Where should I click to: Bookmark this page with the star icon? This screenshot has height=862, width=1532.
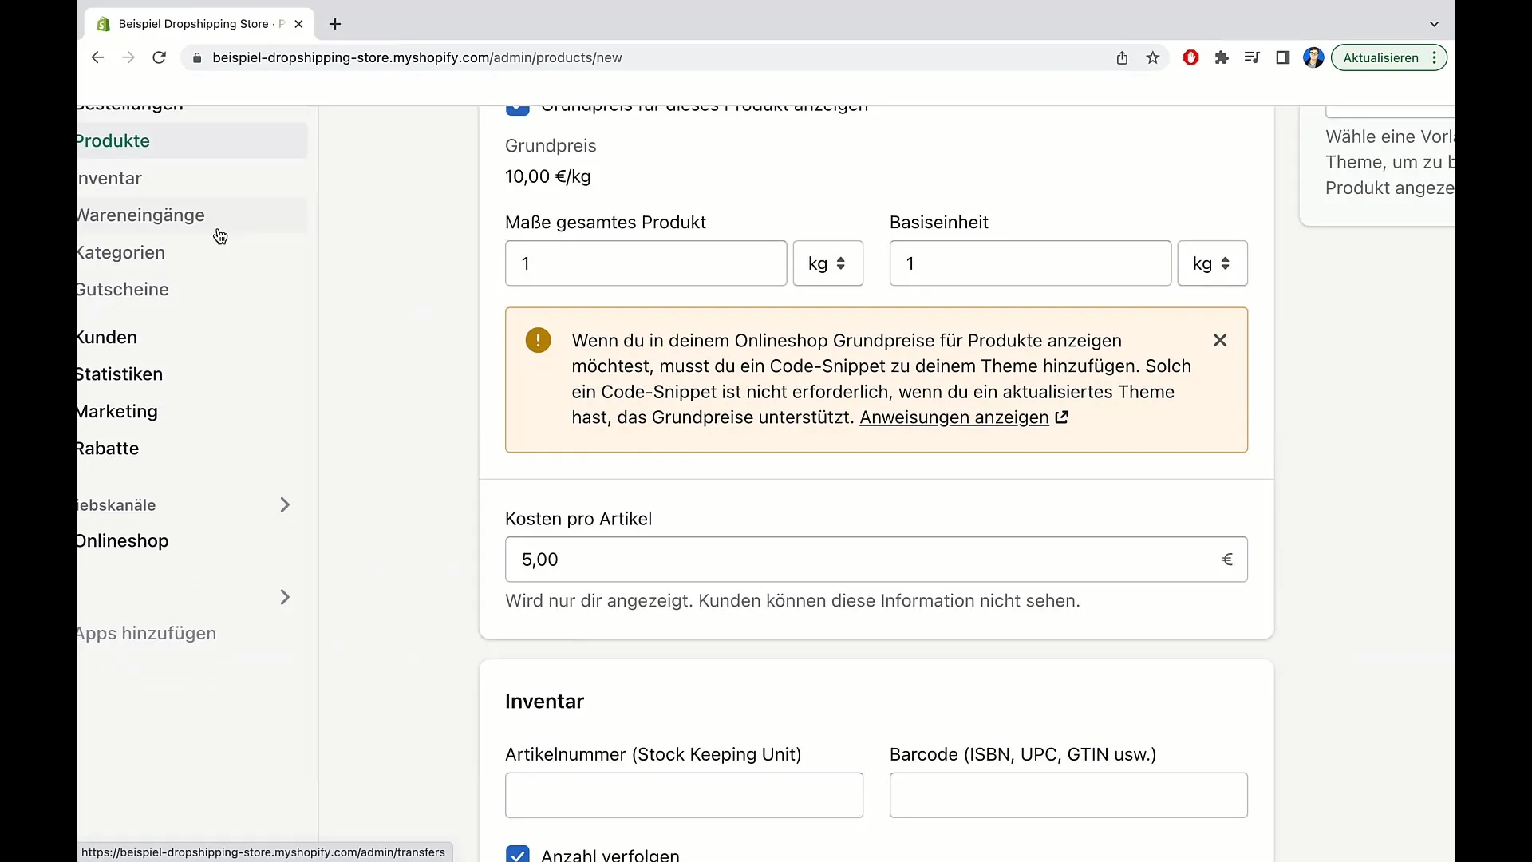click(x=1153, y=57)
